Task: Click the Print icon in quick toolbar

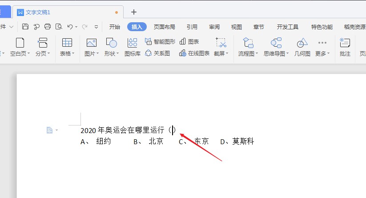Action: click(x=48, y=27)
